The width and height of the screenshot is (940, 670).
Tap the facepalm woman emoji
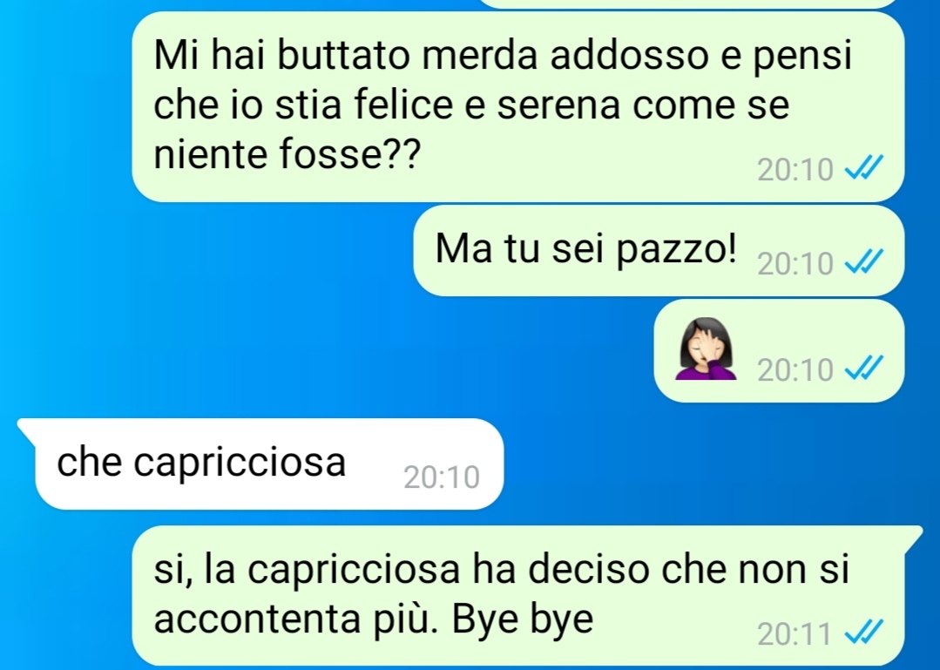706,349
